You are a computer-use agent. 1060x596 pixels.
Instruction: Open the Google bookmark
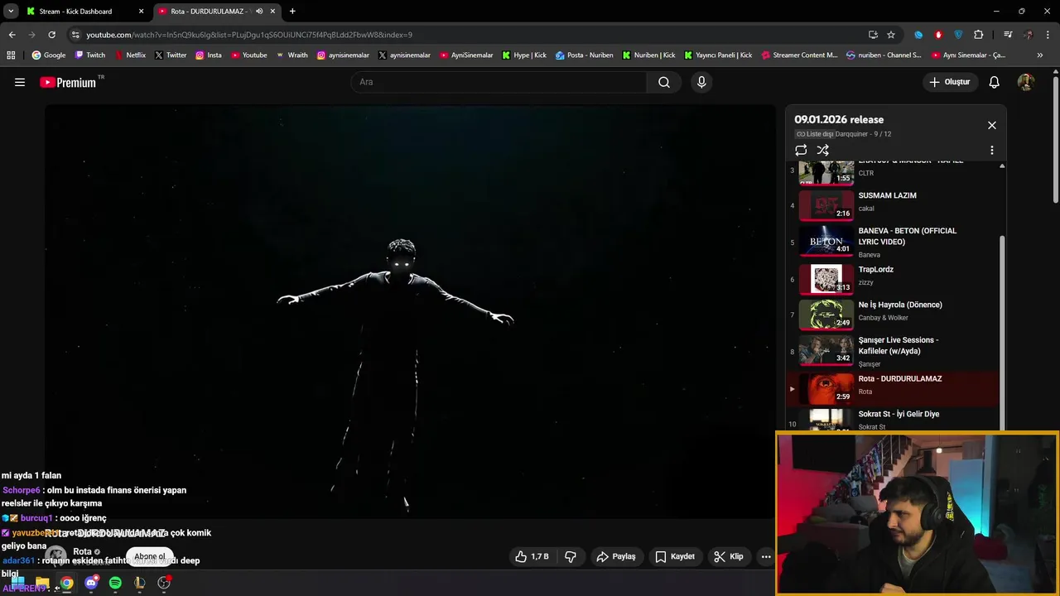pos(49,55)
